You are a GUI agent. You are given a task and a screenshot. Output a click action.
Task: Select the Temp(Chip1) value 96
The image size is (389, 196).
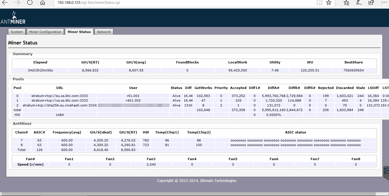pos(167,140)
